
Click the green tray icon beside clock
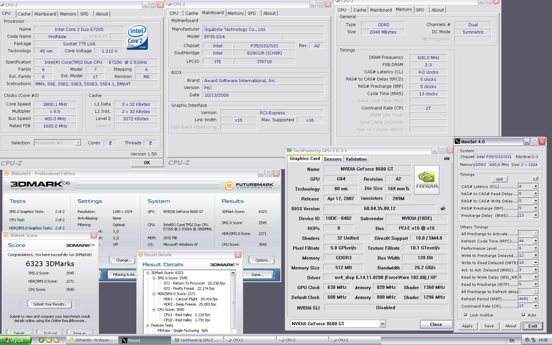tap(533, 340)
